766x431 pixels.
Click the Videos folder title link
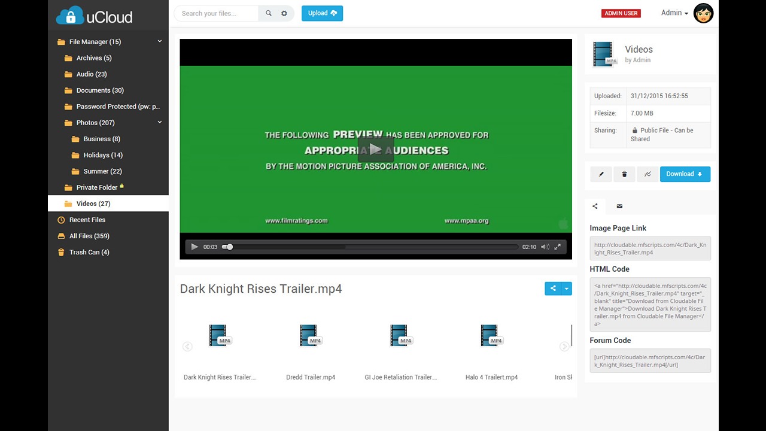[x=639, y=50]
